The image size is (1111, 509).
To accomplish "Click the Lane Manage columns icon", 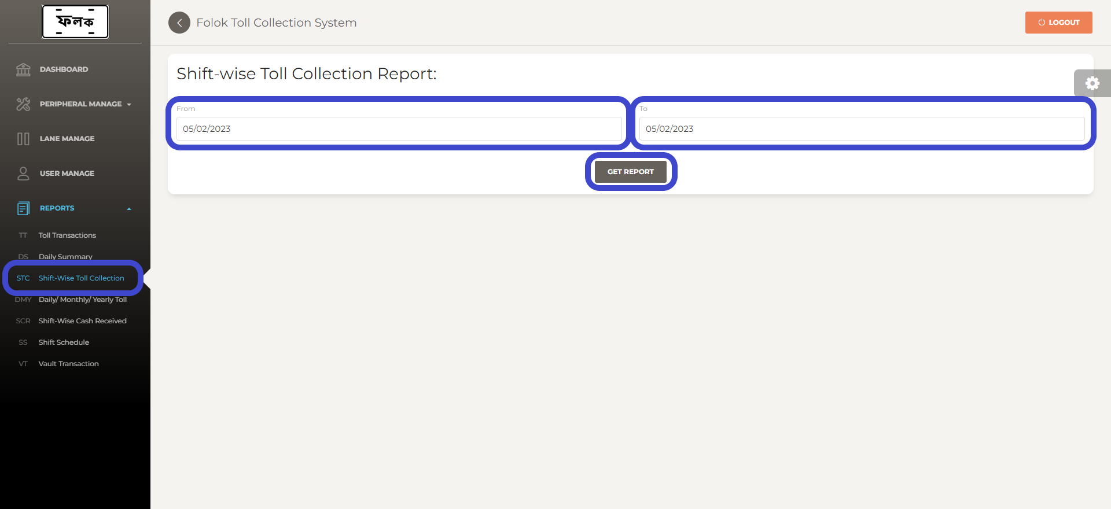I will [x=23, y=139].
